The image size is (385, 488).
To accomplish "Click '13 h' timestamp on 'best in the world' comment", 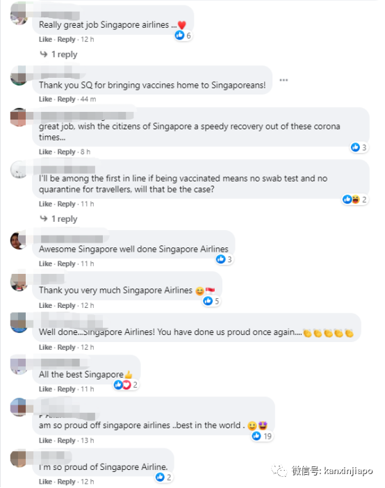I will (x=87, y=441).
